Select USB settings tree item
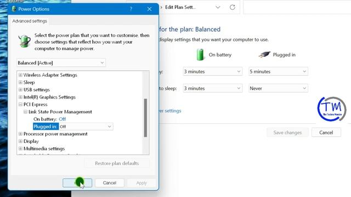 [37, 90]
